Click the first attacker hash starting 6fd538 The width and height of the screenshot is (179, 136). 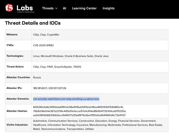coord(78,107)
